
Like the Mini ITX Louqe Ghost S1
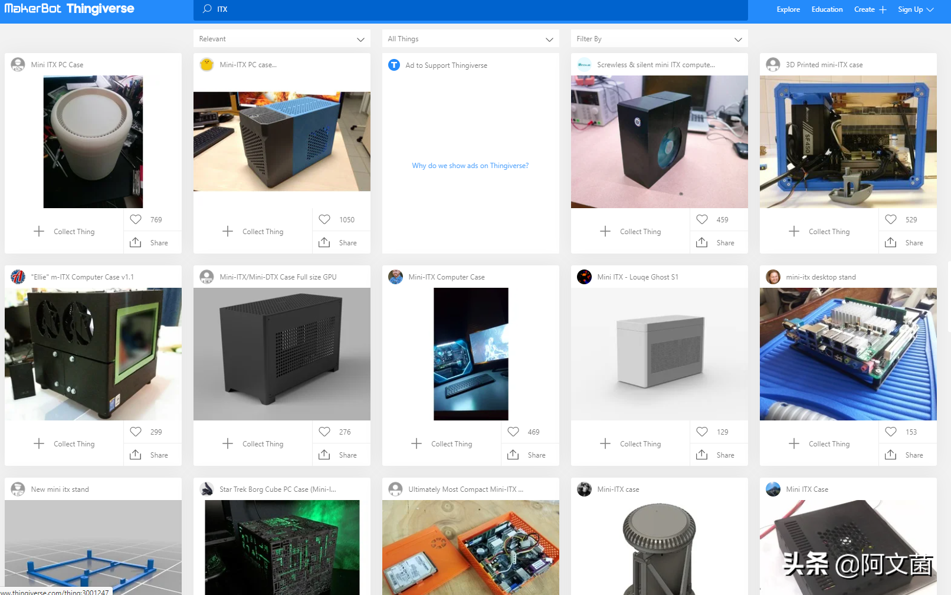(702, 432)
